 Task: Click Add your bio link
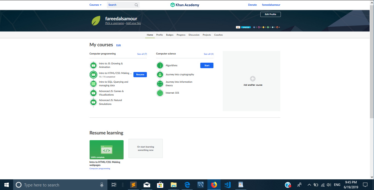pos(133,23)
